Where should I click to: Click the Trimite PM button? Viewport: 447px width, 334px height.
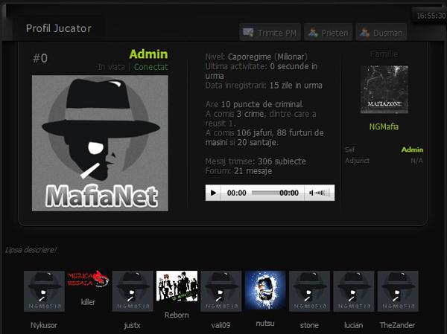(270, 33)
